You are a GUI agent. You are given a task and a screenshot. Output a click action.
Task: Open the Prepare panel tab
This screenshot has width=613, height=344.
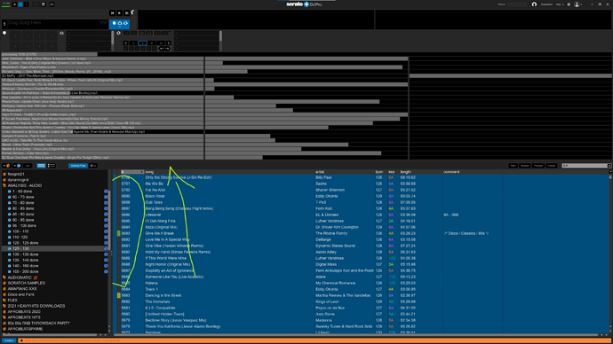pyautogui.click(x=538, y=166)
